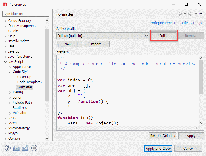Click the Cancel button
This screenshot has width=206, height=156.
(188, 149)
